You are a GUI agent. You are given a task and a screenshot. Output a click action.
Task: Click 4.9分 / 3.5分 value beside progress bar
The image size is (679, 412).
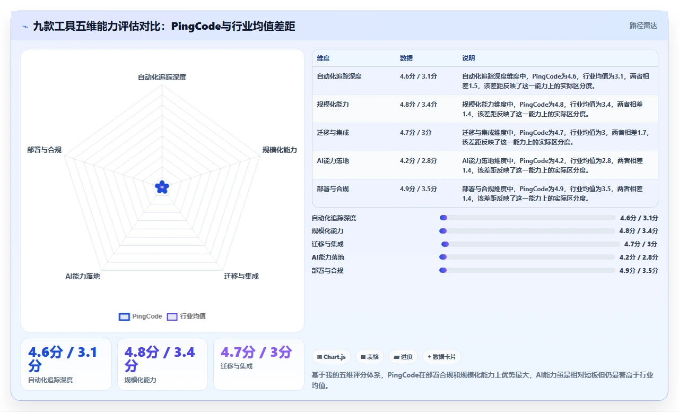click(639, 271)
